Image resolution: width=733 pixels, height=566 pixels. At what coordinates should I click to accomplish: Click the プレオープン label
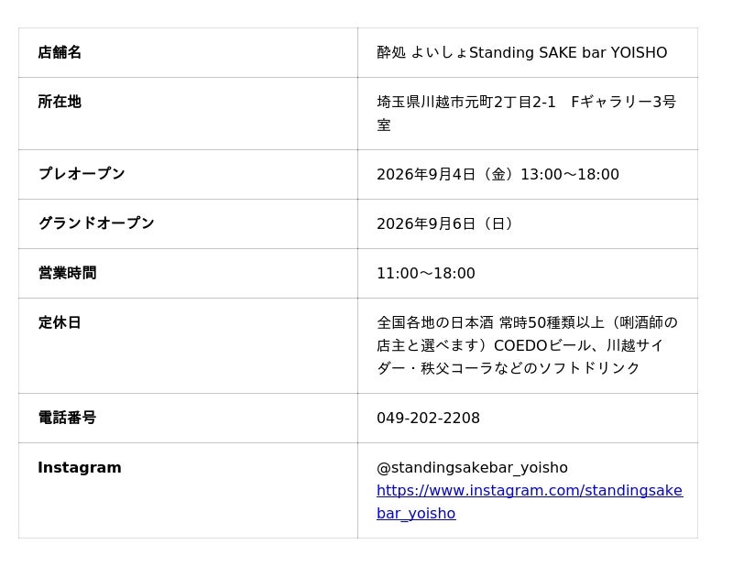[82, 174]
